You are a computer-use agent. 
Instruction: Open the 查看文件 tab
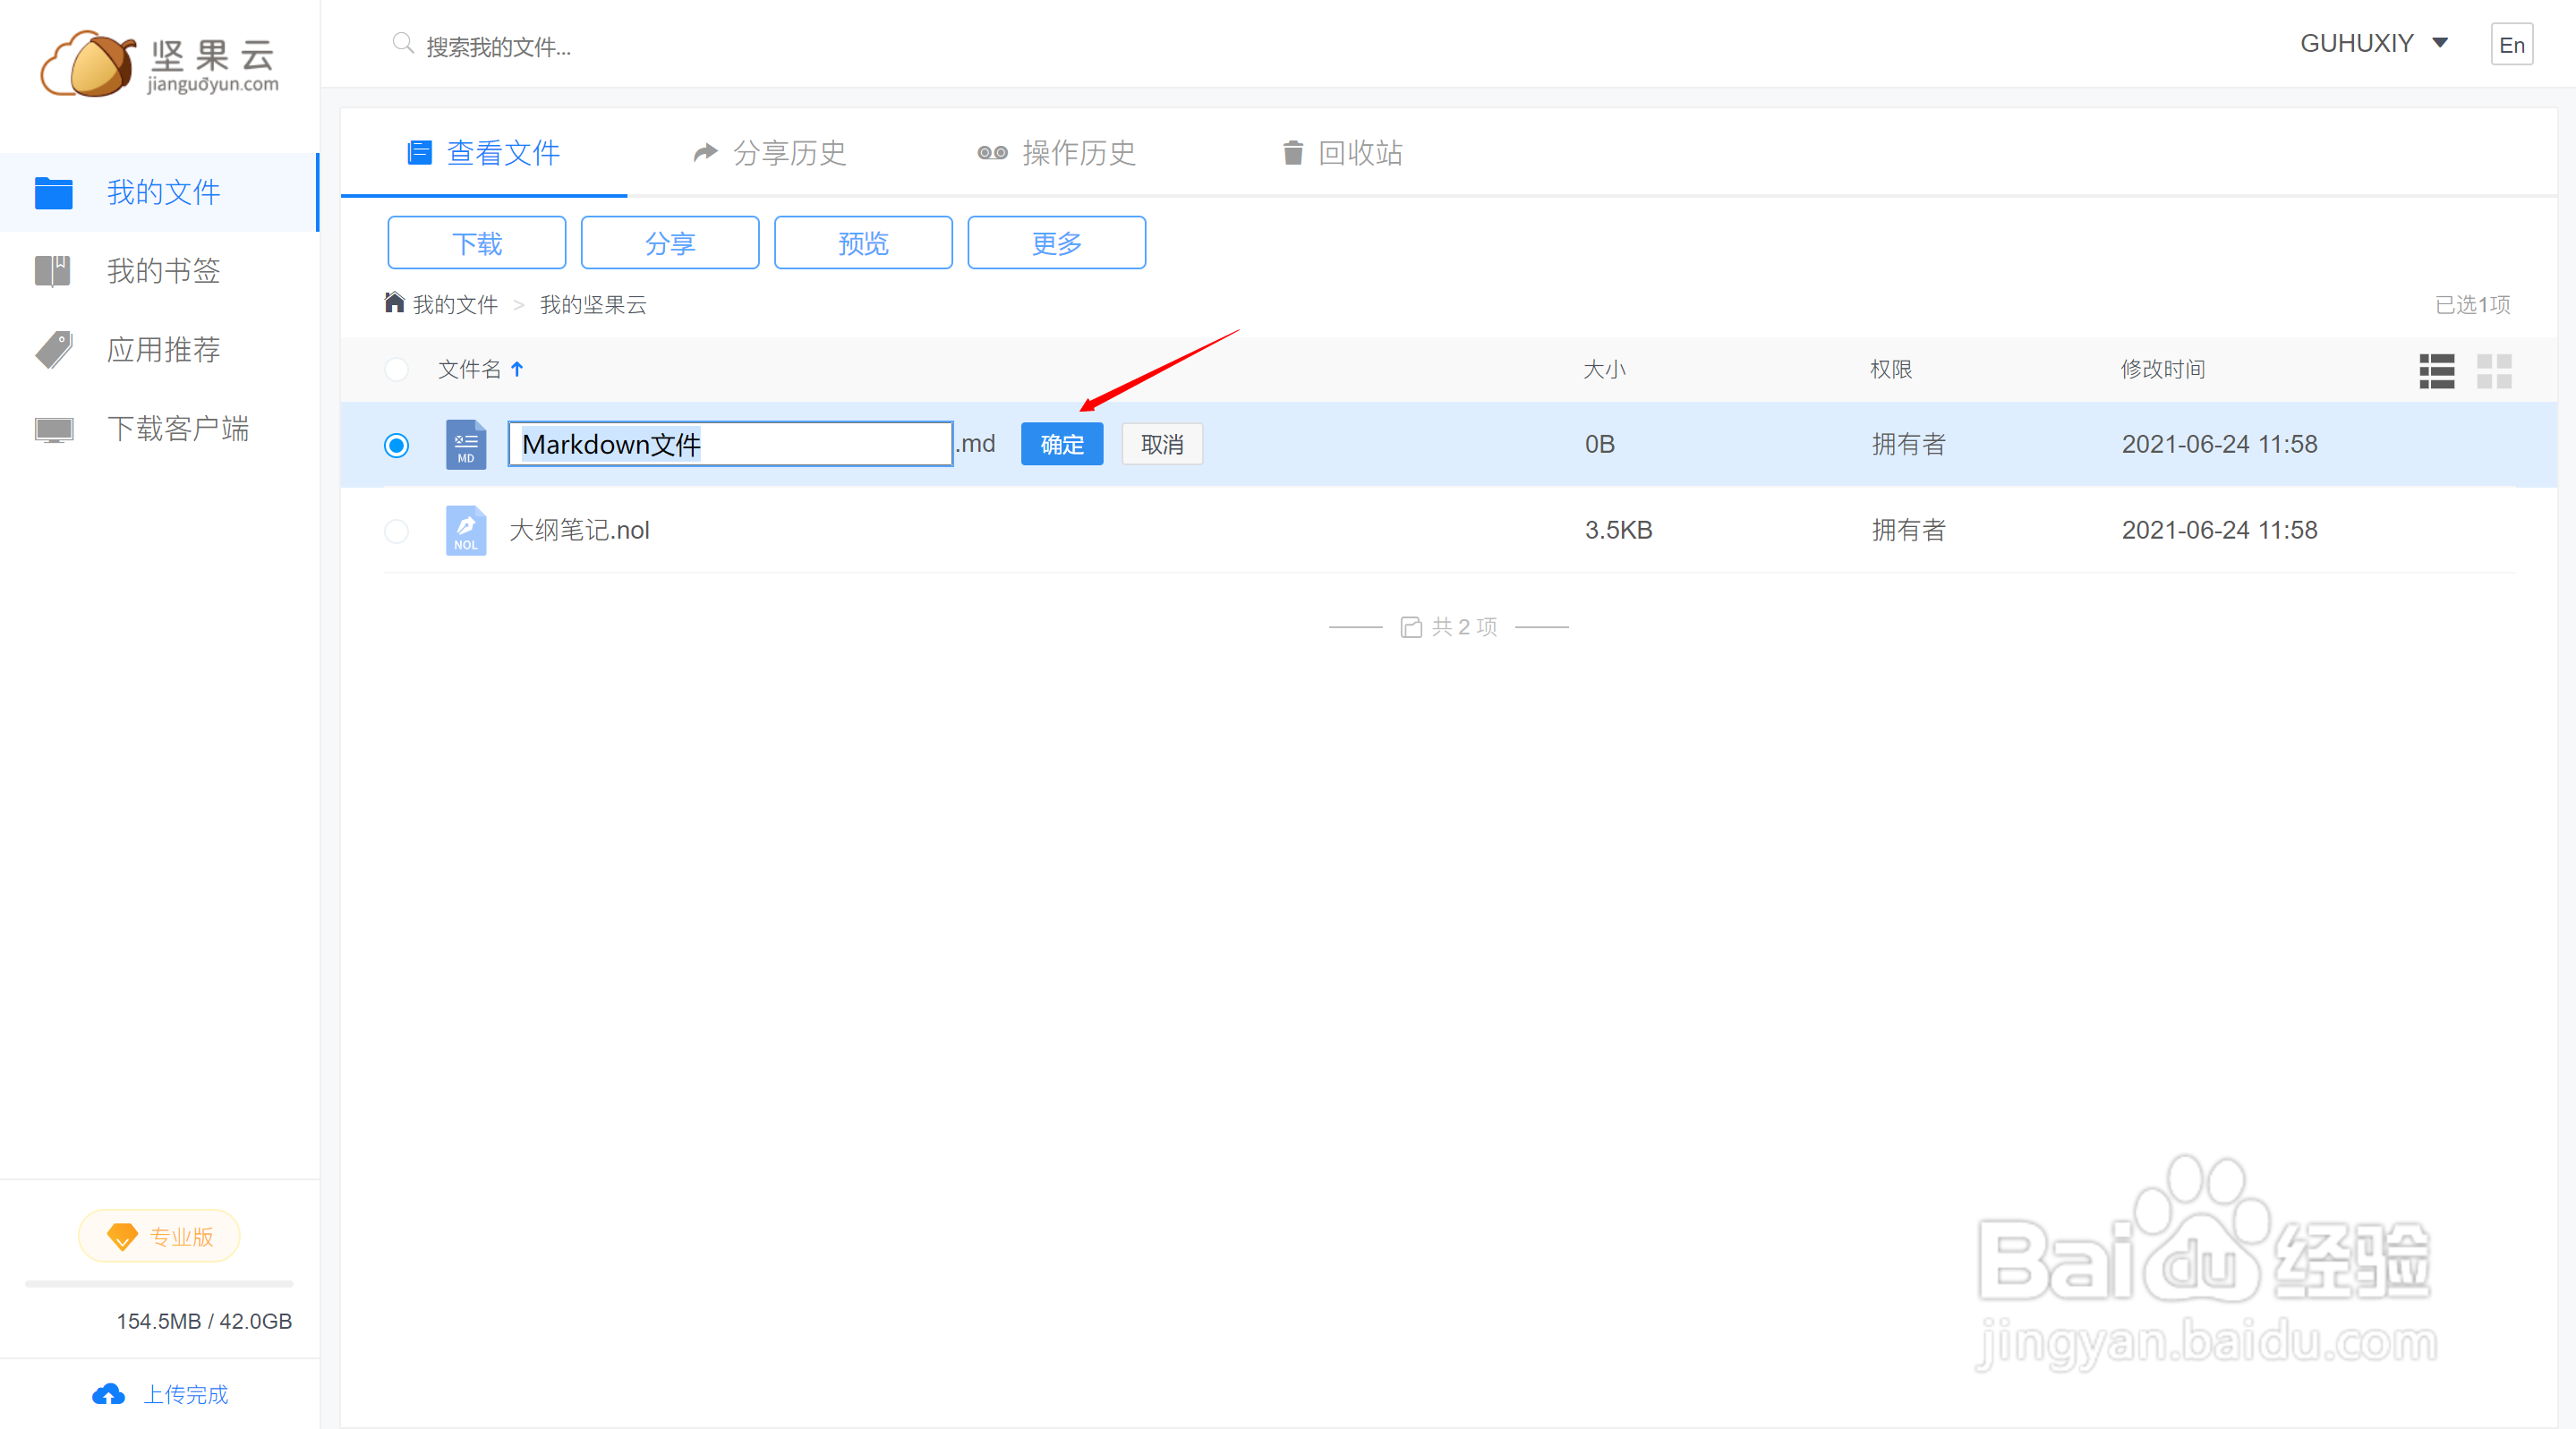tap(484, 153)
